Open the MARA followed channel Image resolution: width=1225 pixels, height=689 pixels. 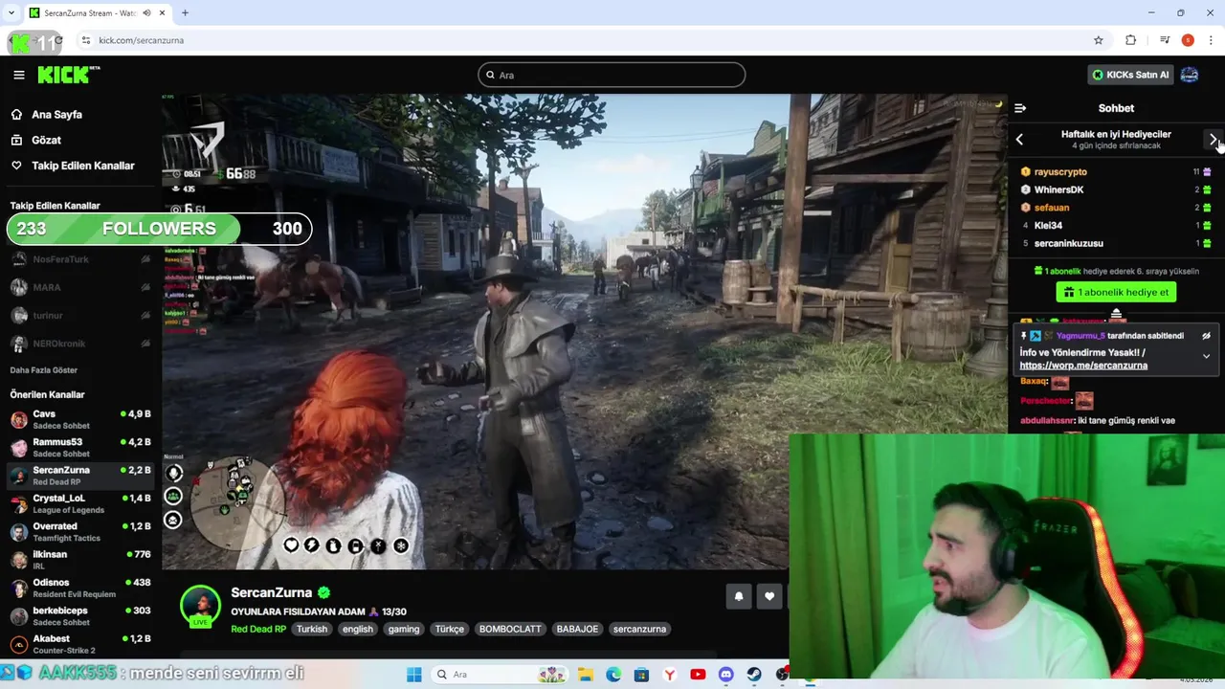pyautogui.click(x=80, y=287)
